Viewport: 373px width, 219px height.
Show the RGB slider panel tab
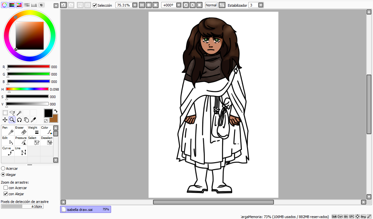(x=12, y=5)
